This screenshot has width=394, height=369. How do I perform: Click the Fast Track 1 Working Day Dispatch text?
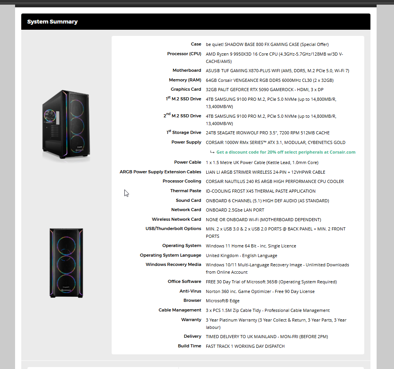tap(245, 346)
